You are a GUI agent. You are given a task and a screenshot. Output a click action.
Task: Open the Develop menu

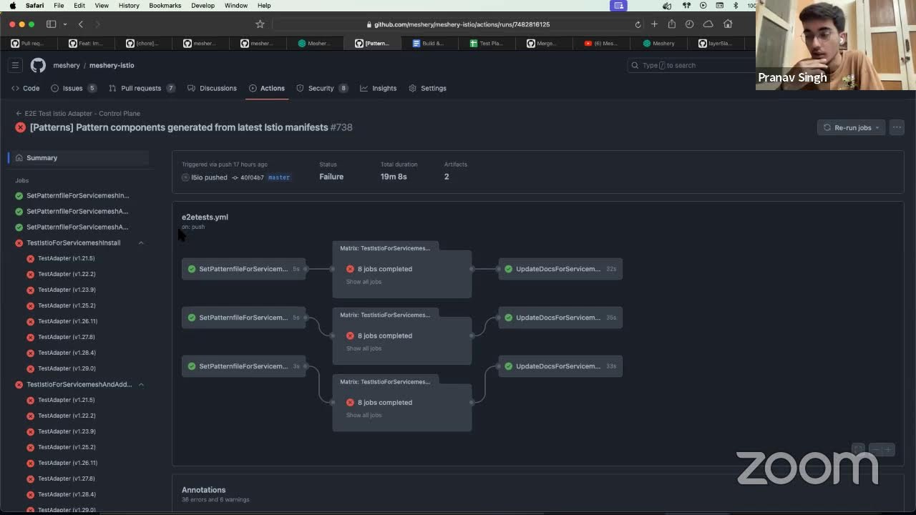tap(203, 5)
